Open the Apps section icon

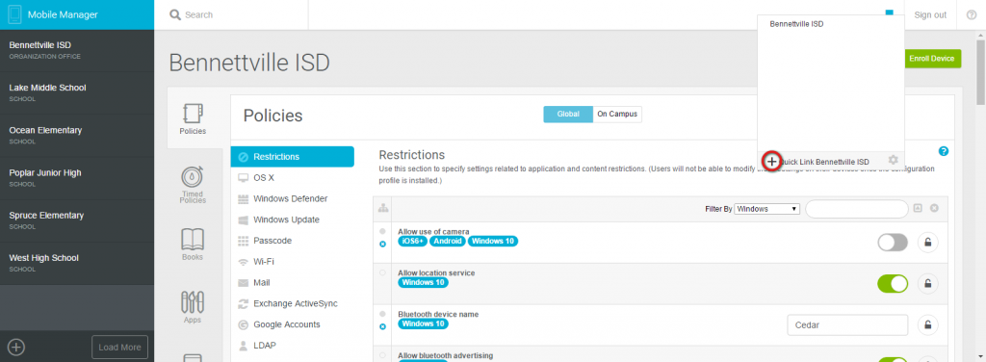(x=193, y=302)
